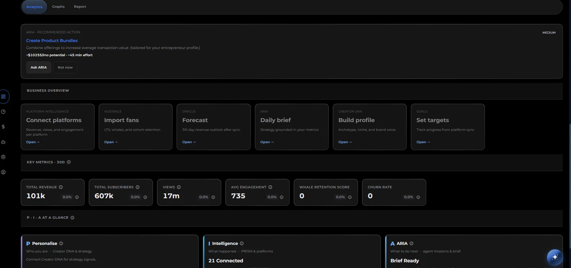
Task: Click the '21 Connected' text in Intelligence card
Action: [226, 260]
